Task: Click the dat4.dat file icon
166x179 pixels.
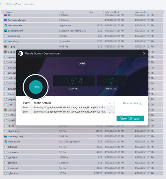Action: [6, 73]
